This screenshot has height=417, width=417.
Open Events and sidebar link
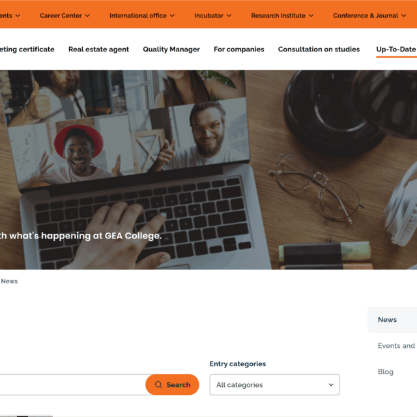(x=396, y=346)
